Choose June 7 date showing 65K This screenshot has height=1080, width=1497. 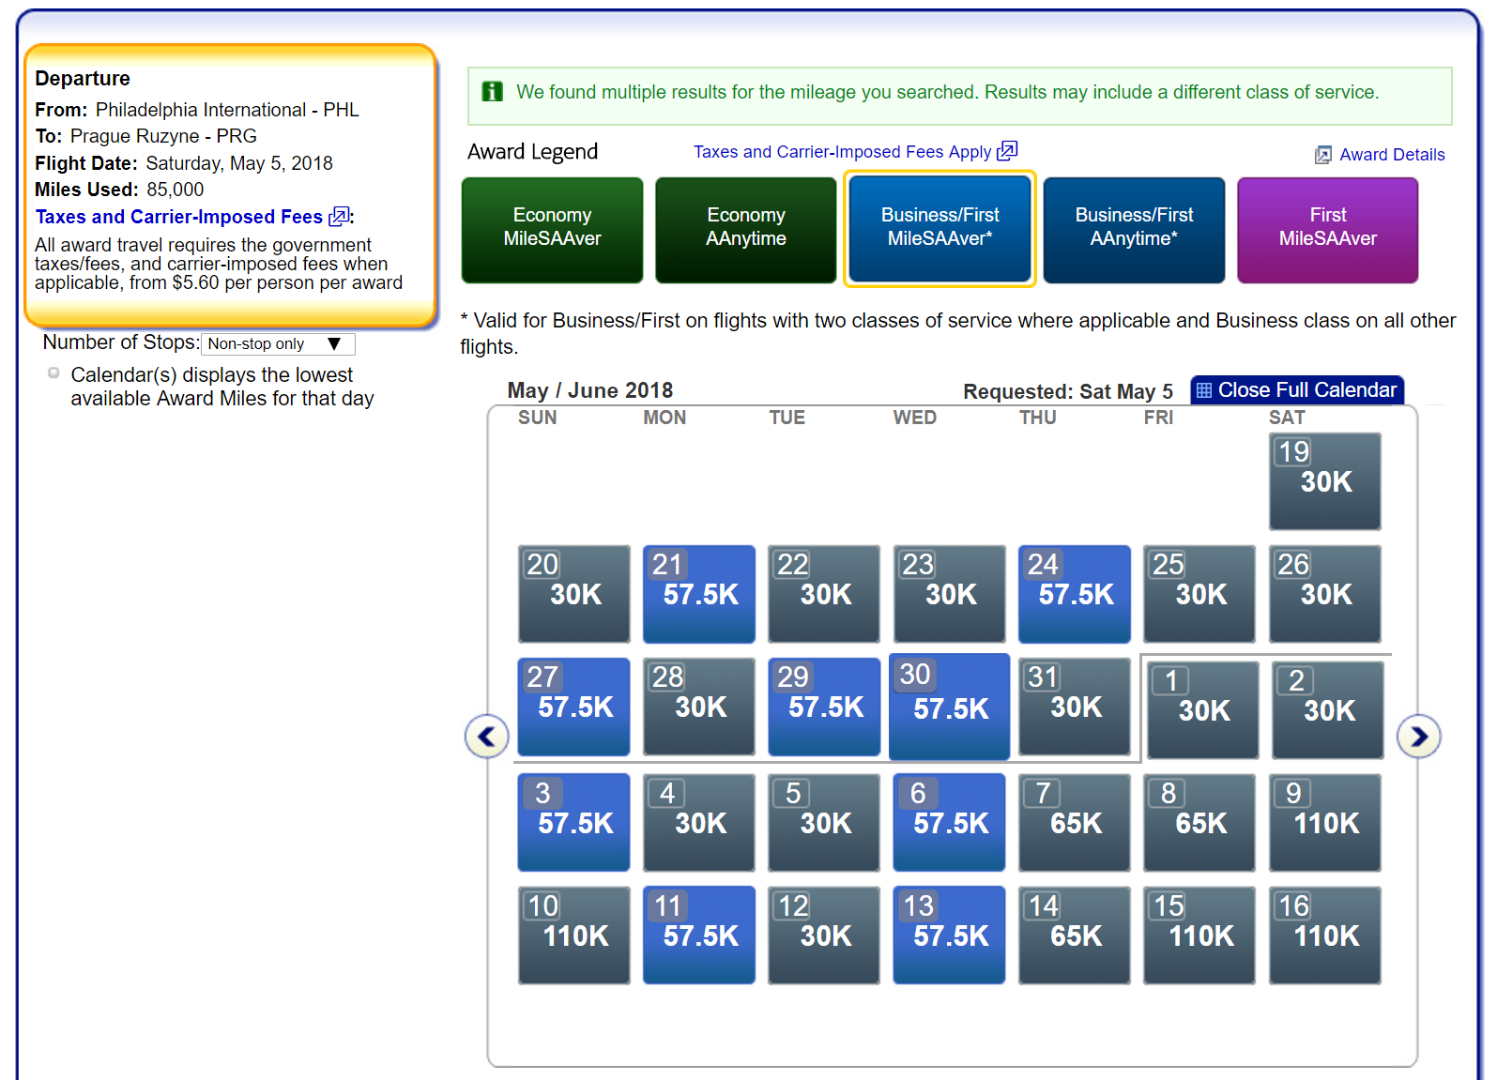tap(1075, 823)
